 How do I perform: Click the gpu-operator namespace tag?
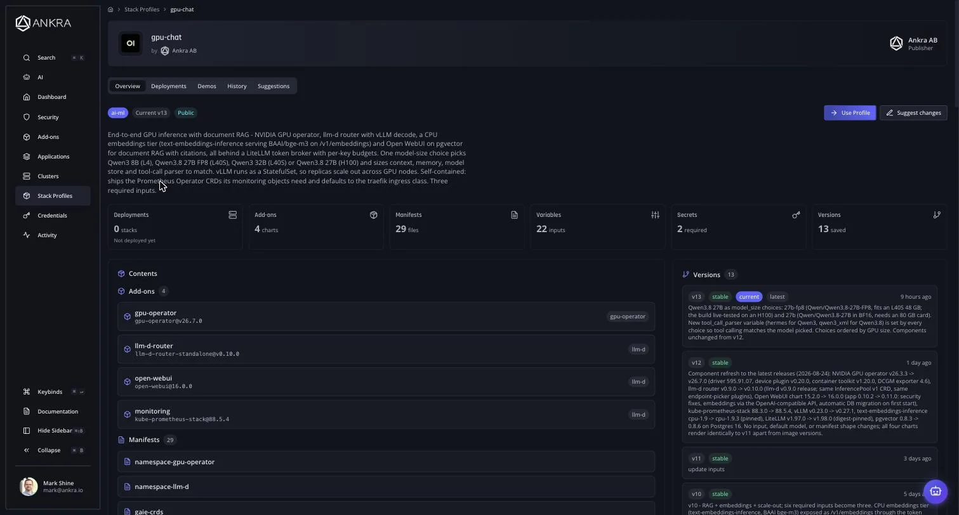coord(628,316)
